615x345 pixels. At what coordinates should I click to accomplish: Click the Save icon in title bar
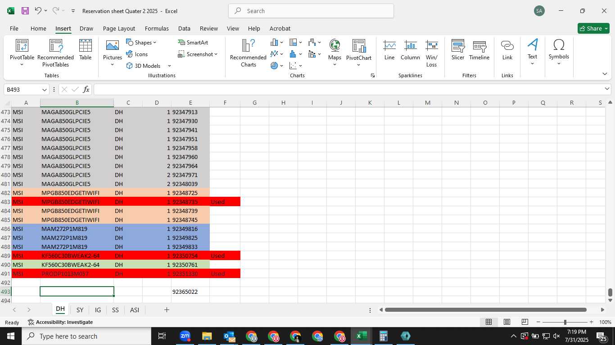(25, 11)
